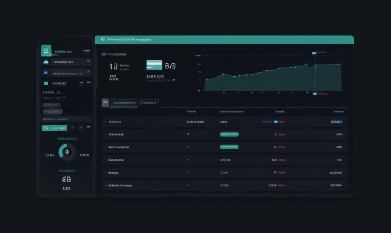Click the teal square icon in sidebar list
Screen dimensions: 391x233
[x=46, y=83]
